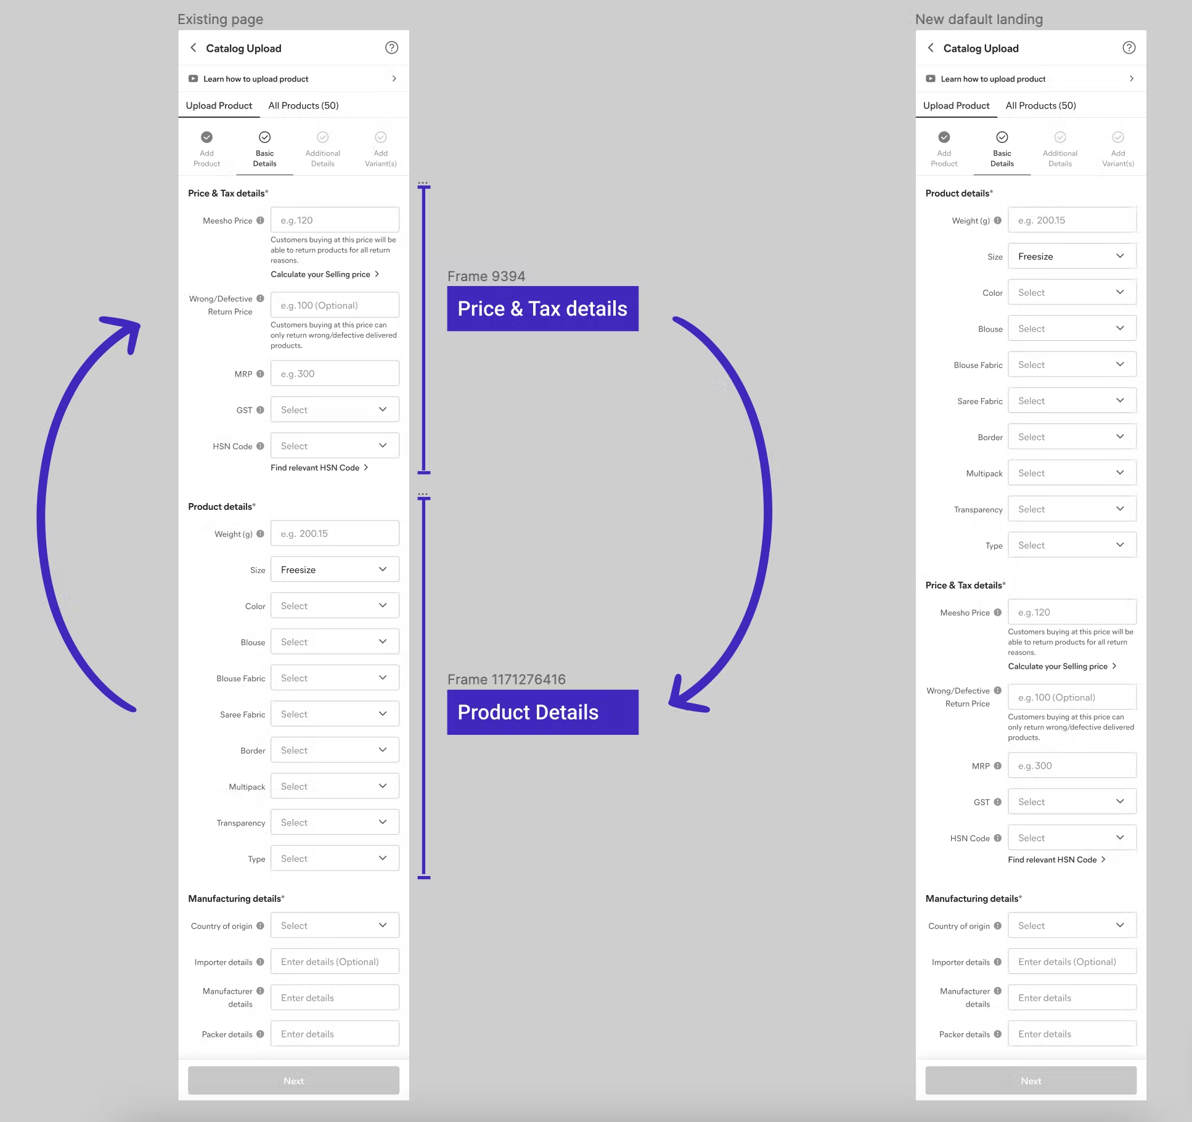
Task: Click info icon beside GST in Existing page
Action: (260, 410)
